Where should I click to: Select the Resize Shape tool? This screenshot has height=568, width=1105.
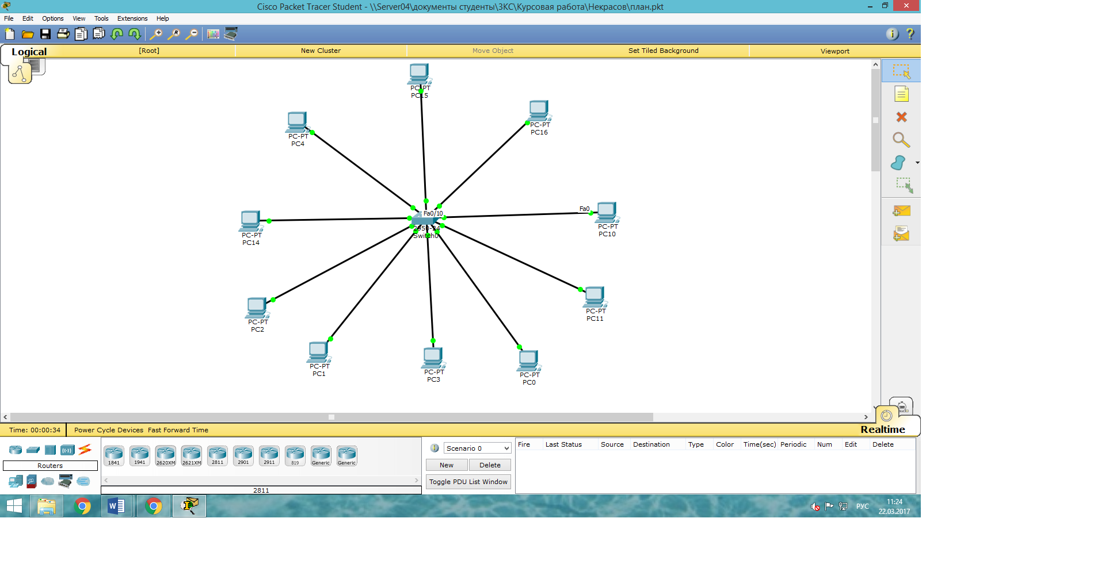tap(904, 185)
